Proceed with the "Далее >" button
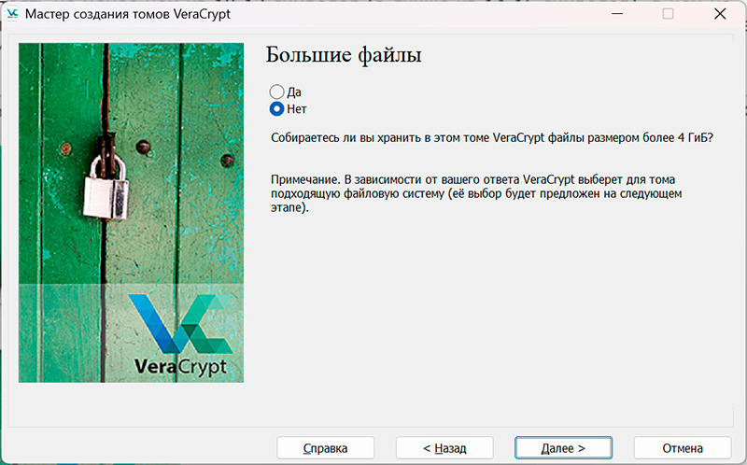747x465 pixels. coord(563,448)
